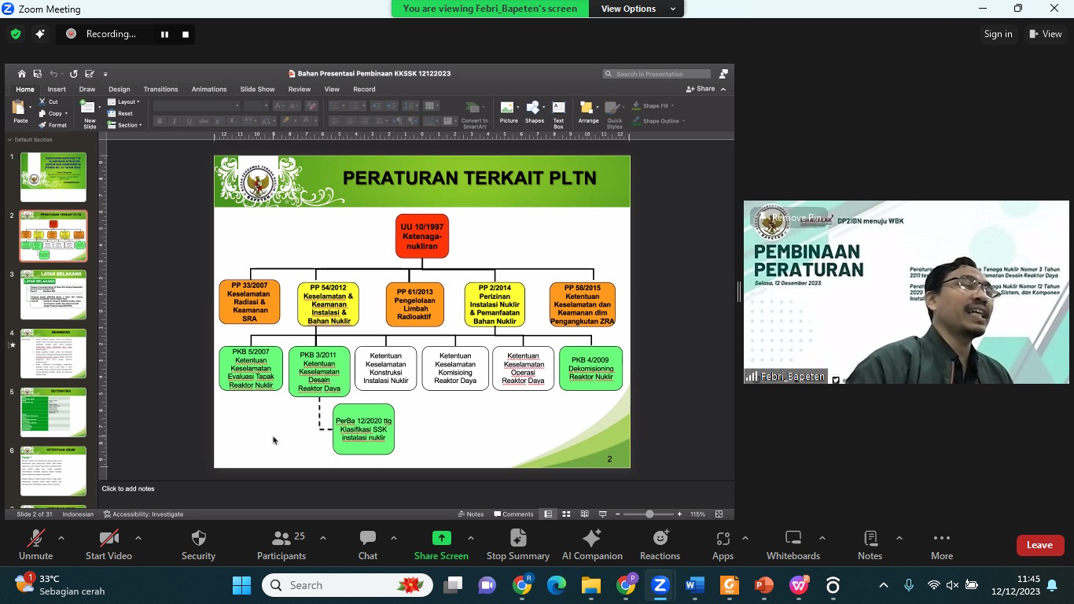Insert a Picture from the ribbon
Viewport: 1074px width, 604px height.
[x=509, y=112]
